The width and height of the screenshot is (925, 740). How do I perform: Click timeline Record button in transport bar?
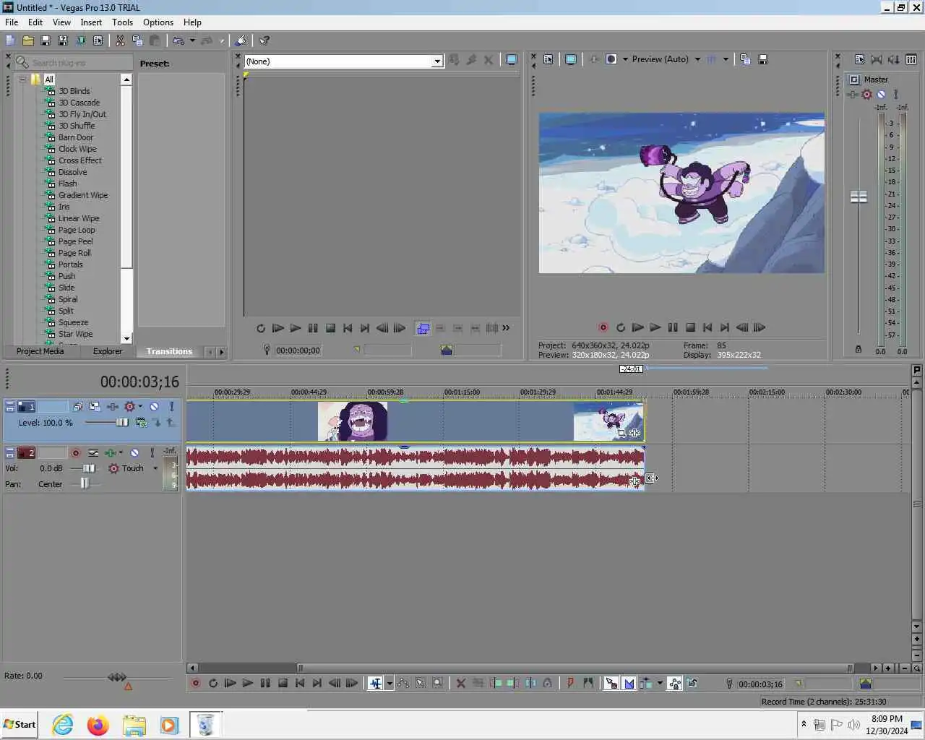tap(196, 683)
